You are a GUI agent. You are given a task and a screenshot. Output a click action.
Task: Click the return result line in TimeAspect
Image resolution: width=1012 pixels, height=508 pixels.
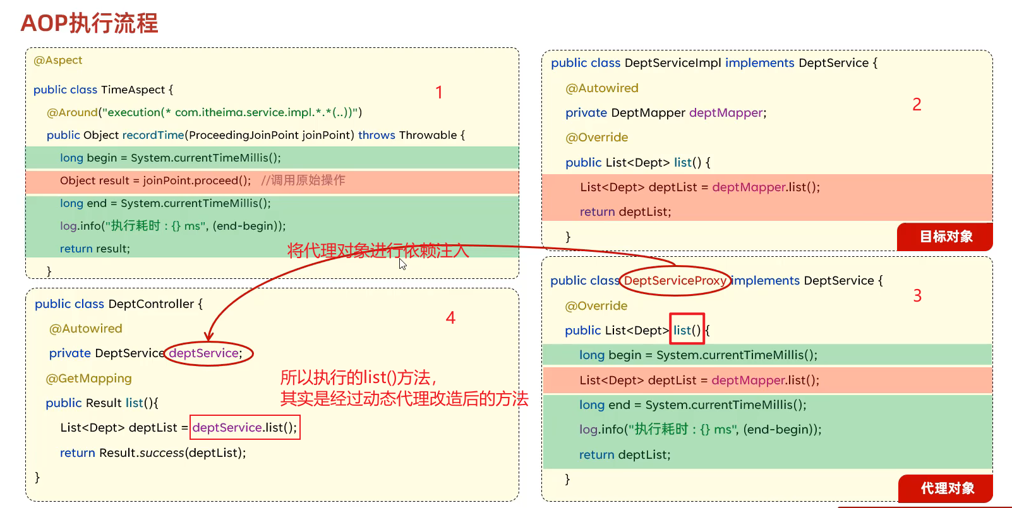tap(95, 249)
